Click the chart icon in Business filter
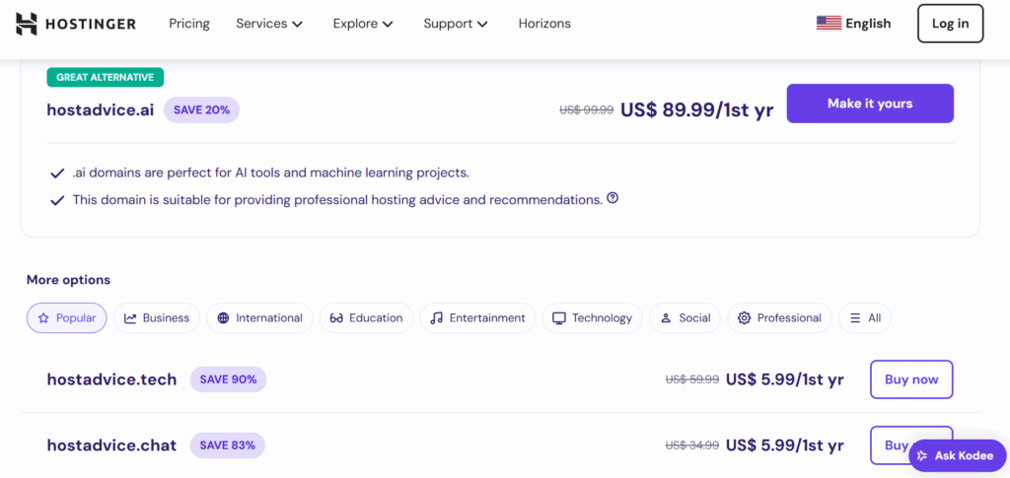1010x478 pixels. 130,317
